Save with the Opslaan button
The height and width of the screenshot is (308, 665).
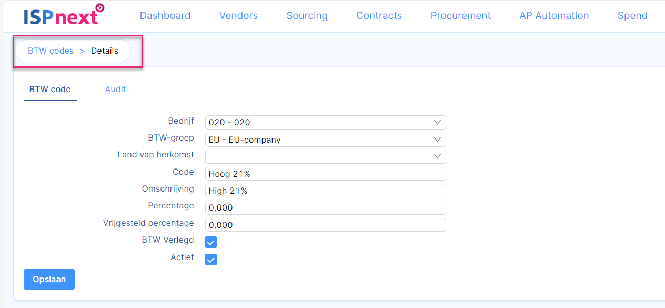pyautogui.click(x=49, y=279)
